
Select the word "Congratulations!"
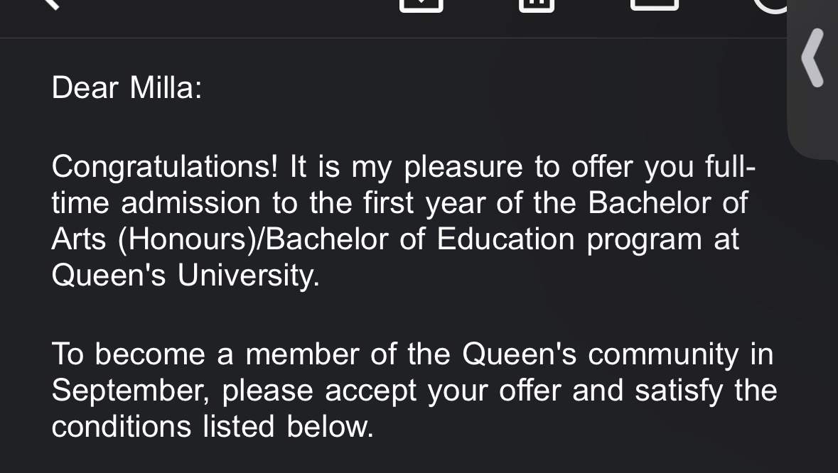pos(165,167)
